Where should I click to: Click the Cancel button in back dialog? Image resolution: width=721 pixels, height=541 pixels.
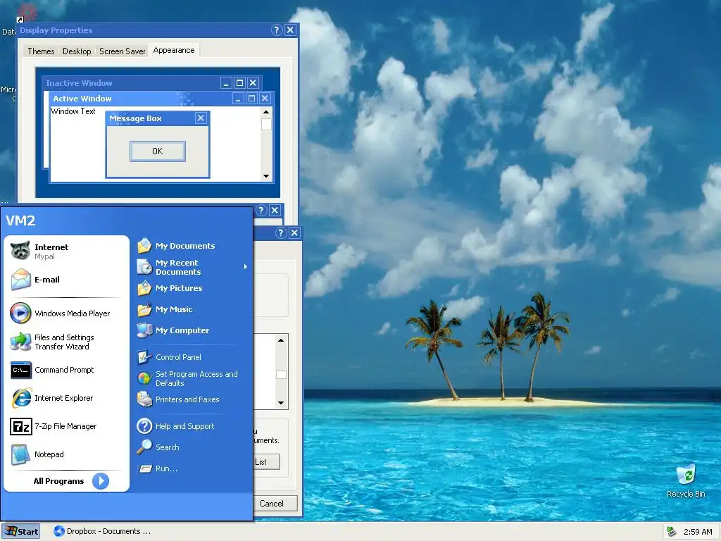point(275,503)
